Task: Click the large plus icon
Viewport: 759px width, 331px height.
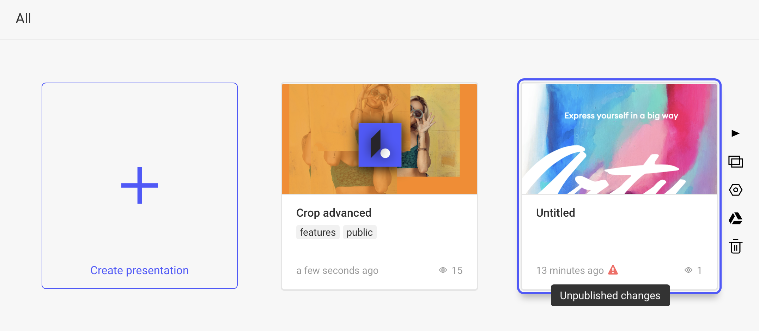Action: point(140,185)
